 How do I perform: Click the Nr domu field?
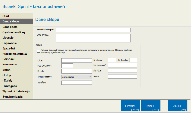tap(112, 60)
